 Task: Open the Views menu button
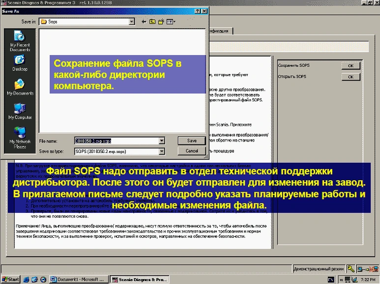171,22
